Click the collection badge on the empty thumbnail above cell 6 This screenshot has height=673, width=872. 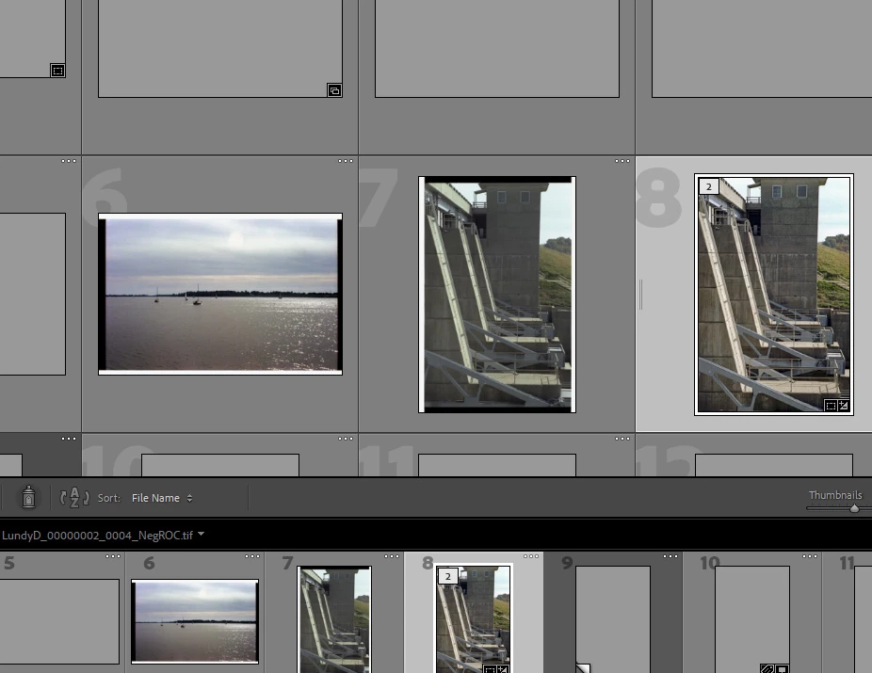pos(334,90)
